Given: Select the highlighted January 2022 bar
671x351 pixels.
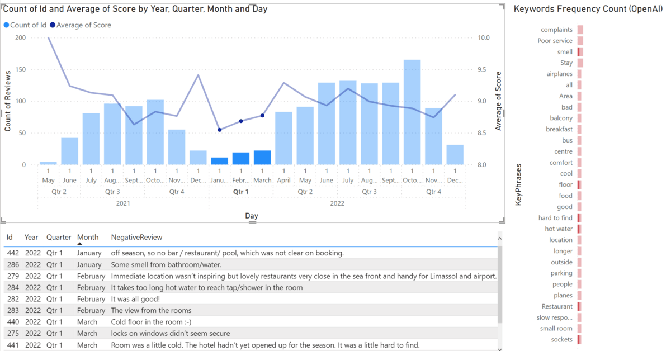Looking at the screenshot, I should point(219,161).
